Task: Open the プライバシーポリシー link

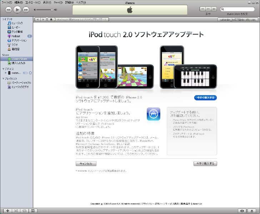Action: point(152,204)
